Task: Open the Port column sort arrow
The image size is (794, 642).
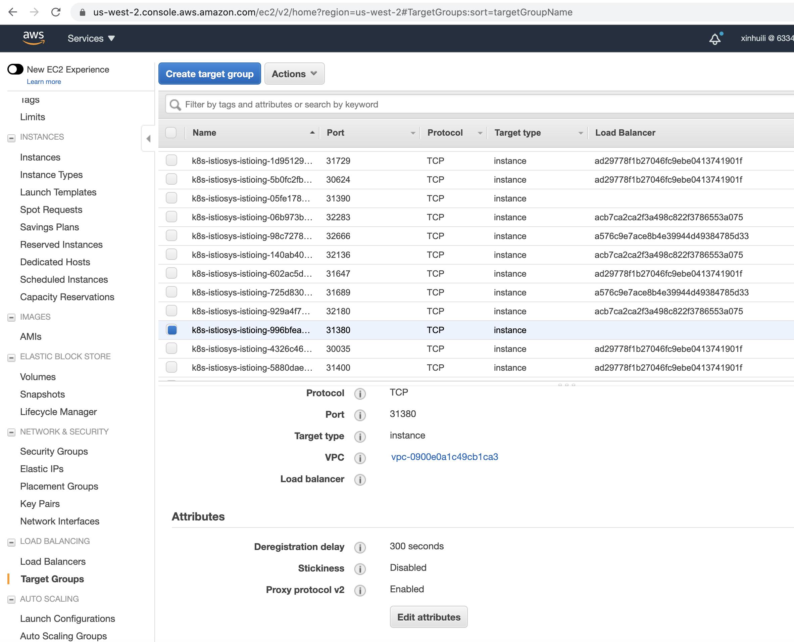Action: point(413,133)
